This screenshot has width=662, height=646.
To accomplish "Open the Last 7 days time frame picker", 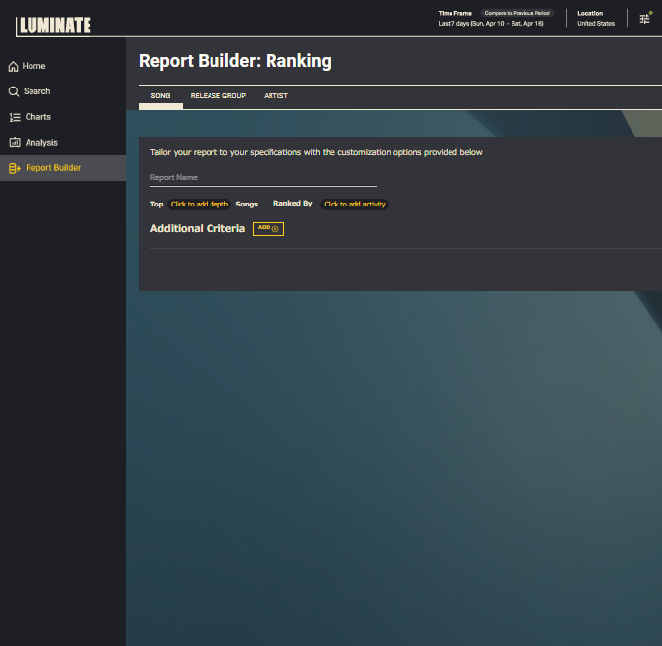I will (x=490, y=24).
